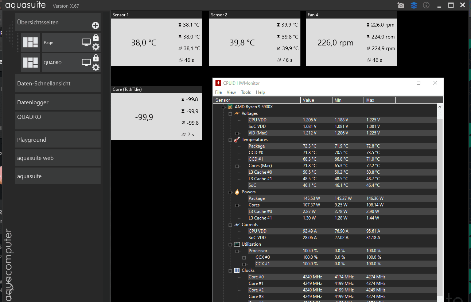The image size is (471, 302).
Task: Open the aquasuite section at sidebar bottom
Action: click(x=58, y=176)
